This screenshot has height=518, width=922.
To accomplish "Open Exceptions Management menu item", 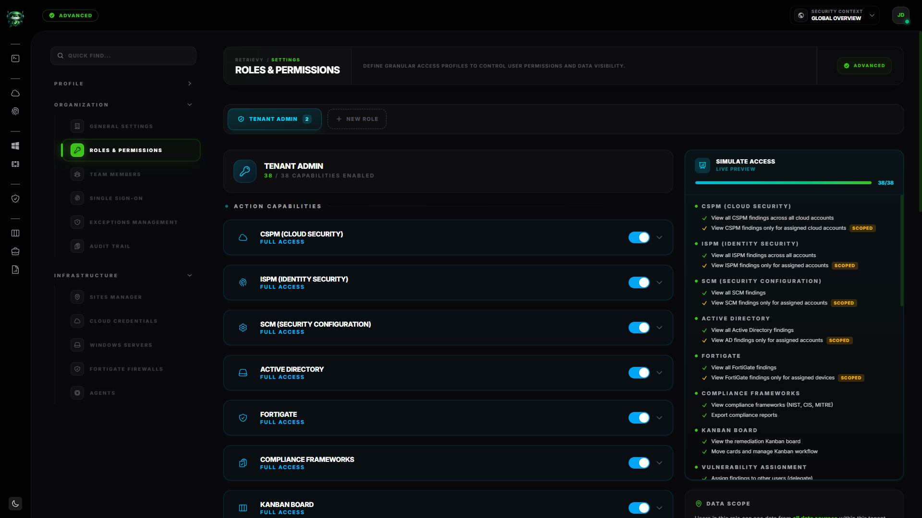I will (131, 222).
